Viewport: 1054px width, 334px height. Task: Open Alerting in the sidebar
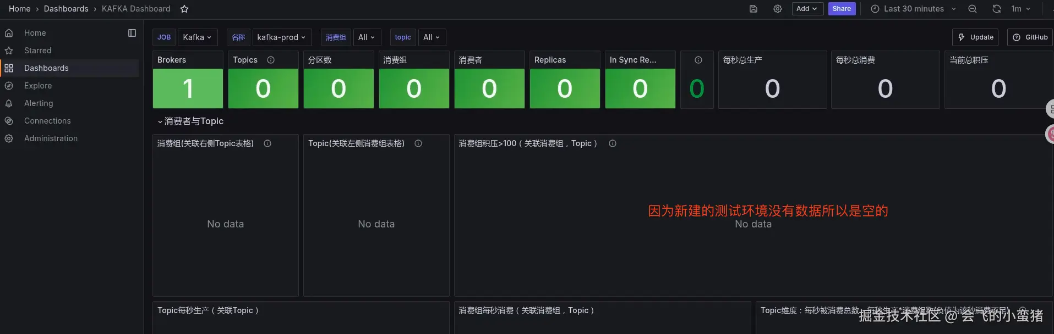[x=39, y=103]
